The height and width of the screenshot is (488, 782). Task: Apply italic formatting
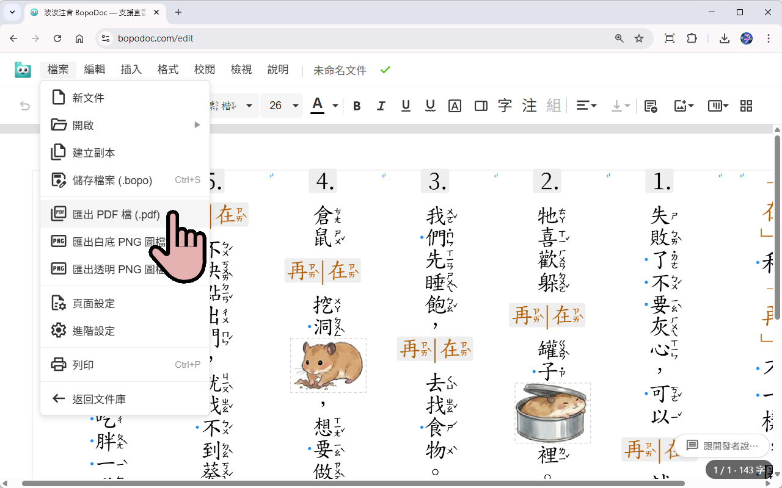click(381, 106)
